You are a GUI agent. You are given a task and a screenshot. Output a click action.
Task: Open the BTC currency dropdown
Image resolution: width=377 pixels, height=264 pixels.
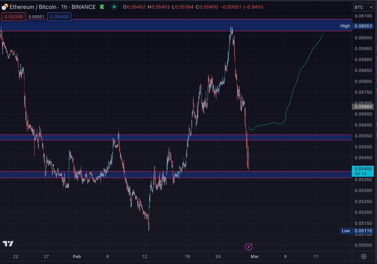[363, 7]
